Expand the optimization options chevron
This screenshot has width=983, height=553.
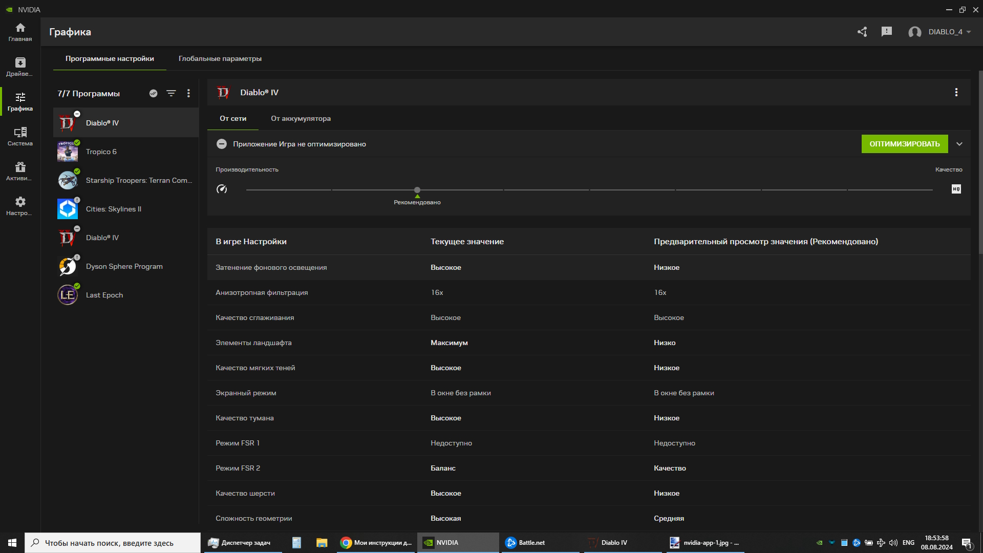[959, 144]
